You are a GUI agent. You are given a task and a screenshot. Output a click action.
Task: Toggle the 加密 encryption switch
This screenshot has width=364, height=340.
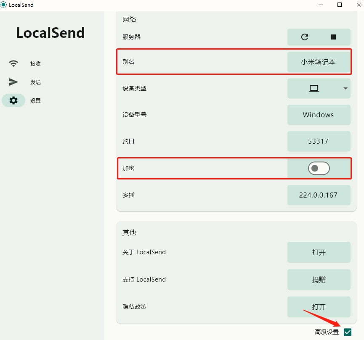tap(319, 169)
